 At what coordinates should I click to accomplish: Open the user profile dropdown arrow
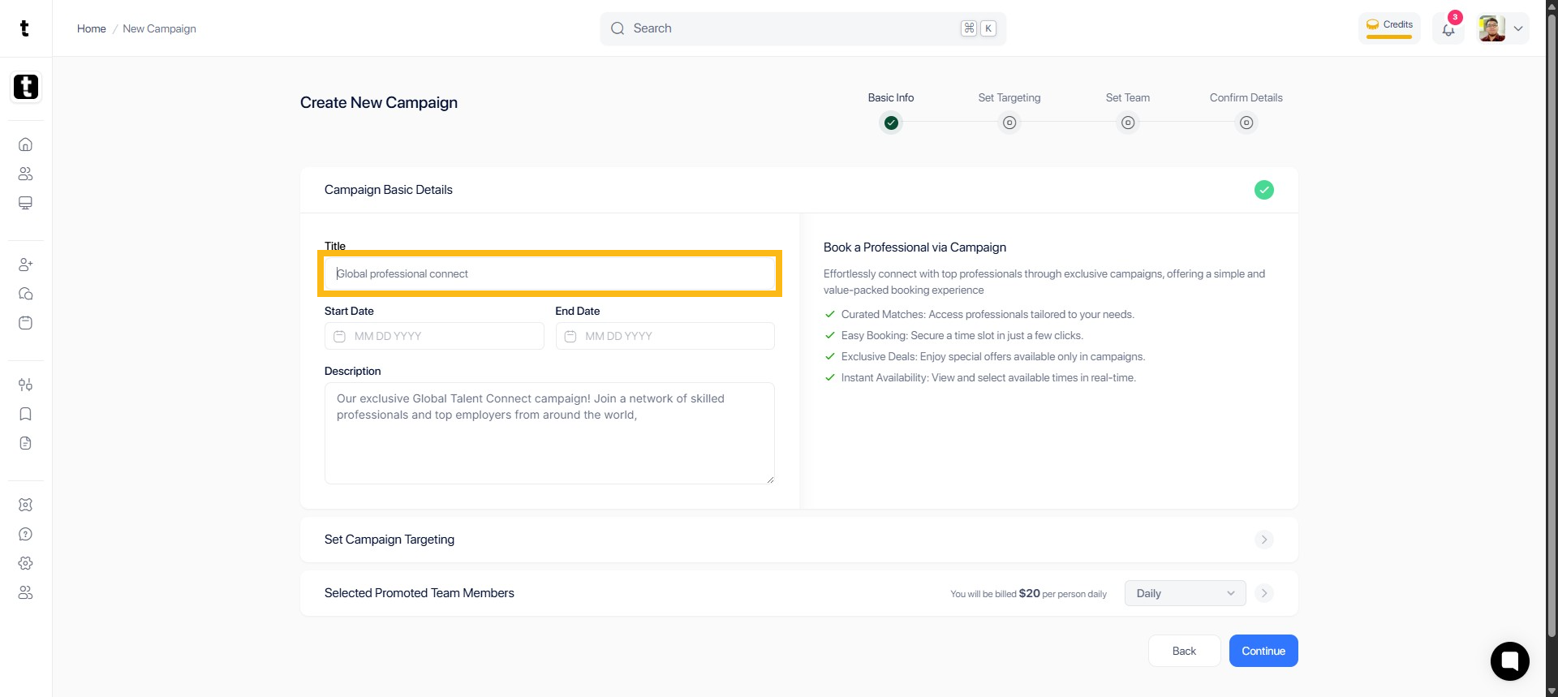[x=1517, y=28]
